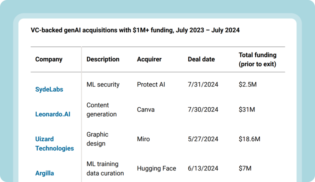315x182 pixels.
Task: Select the Miro acquirer cell
Action: pyautogui.click(x=143, y=139)
